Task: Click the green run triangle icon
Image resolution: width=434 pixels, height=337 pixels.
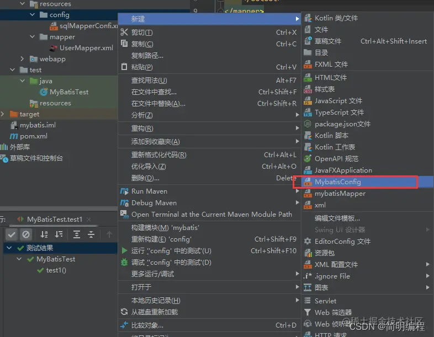Action: tap(124, 250)
